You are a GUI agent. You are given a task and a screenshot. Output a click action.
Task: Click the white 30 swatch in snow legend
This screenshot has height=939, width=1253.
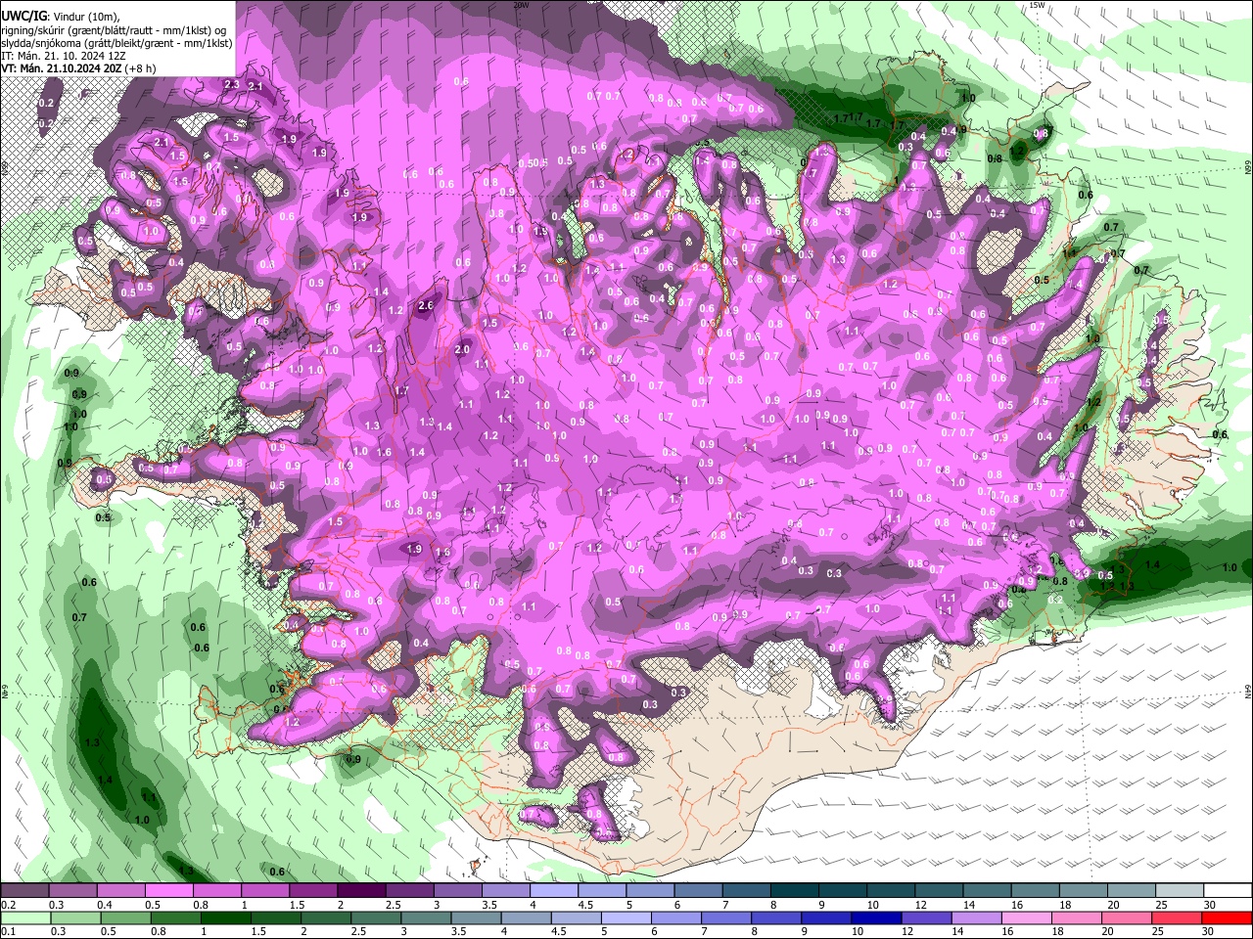[1228, 891]
